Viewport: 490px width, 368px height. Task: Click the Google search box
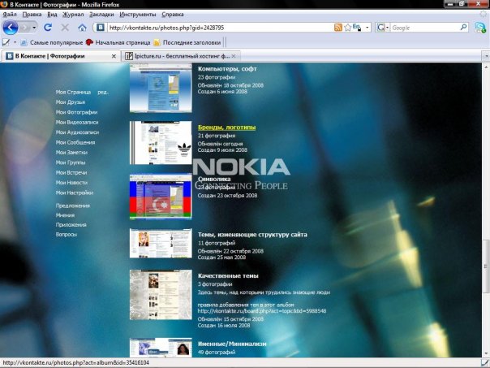pos(425,28)
